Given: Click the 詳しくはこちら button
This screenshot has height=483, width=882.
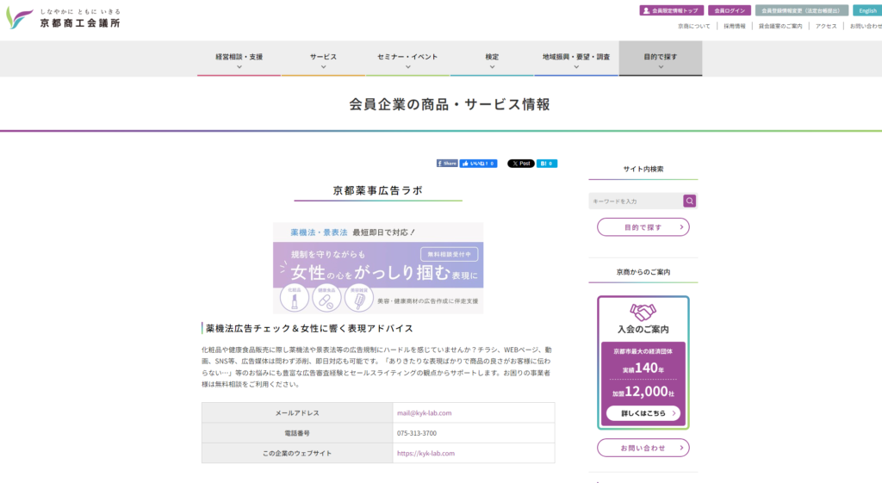Looking at the screenshot, I should [643, 413].
